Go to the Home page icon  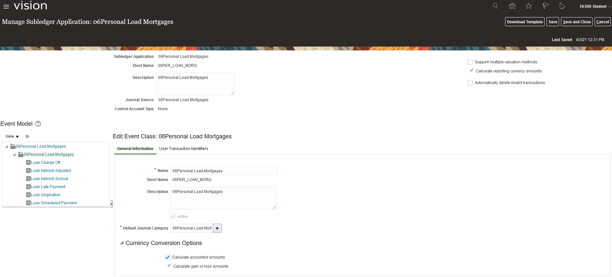pos(512,6)
